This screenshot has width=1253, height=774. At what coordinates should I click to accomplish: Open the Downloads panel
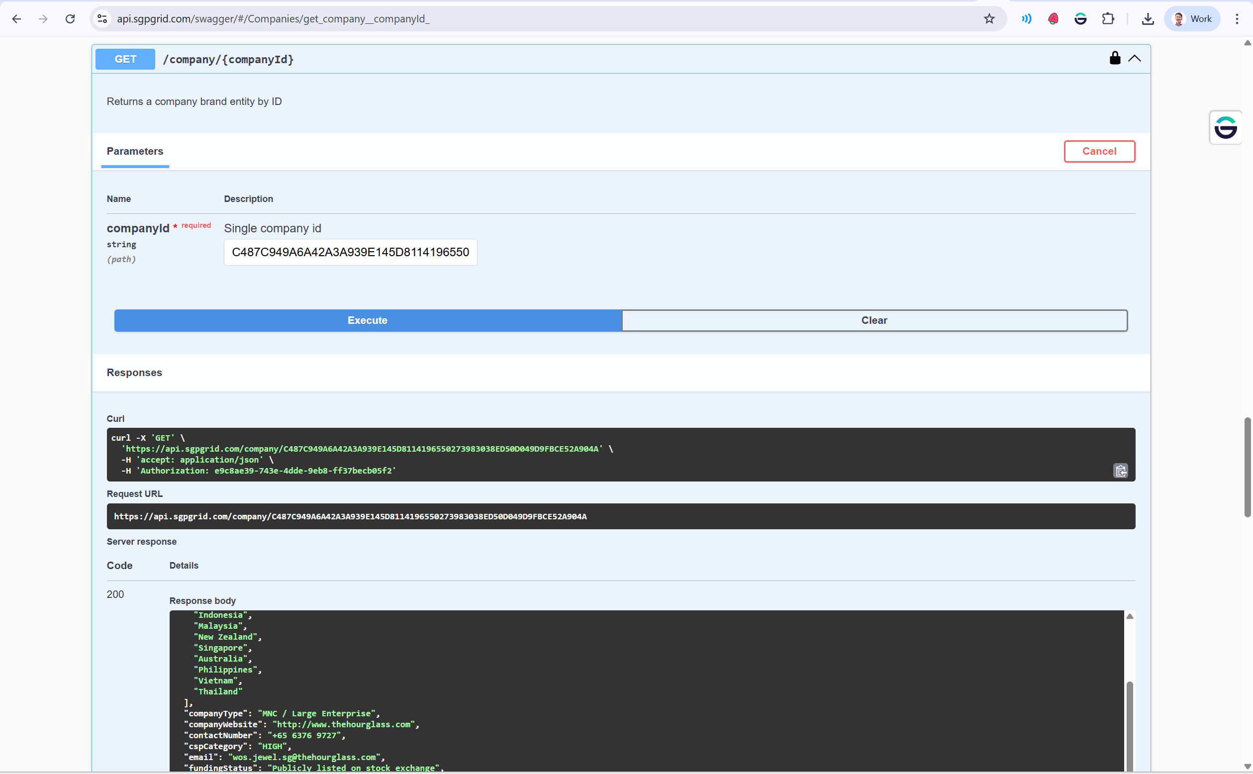coord(1148,18)
